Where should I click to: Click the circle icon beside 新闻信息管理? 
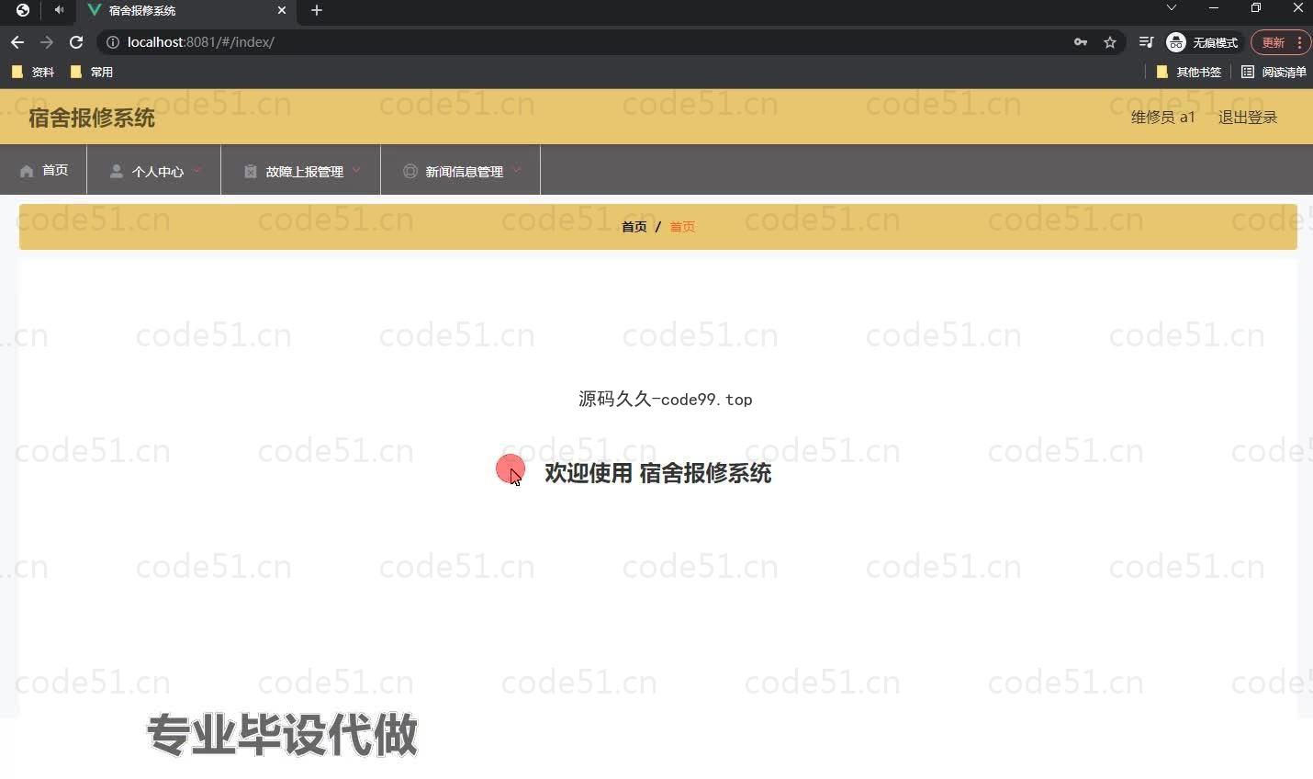click(410, 171)
